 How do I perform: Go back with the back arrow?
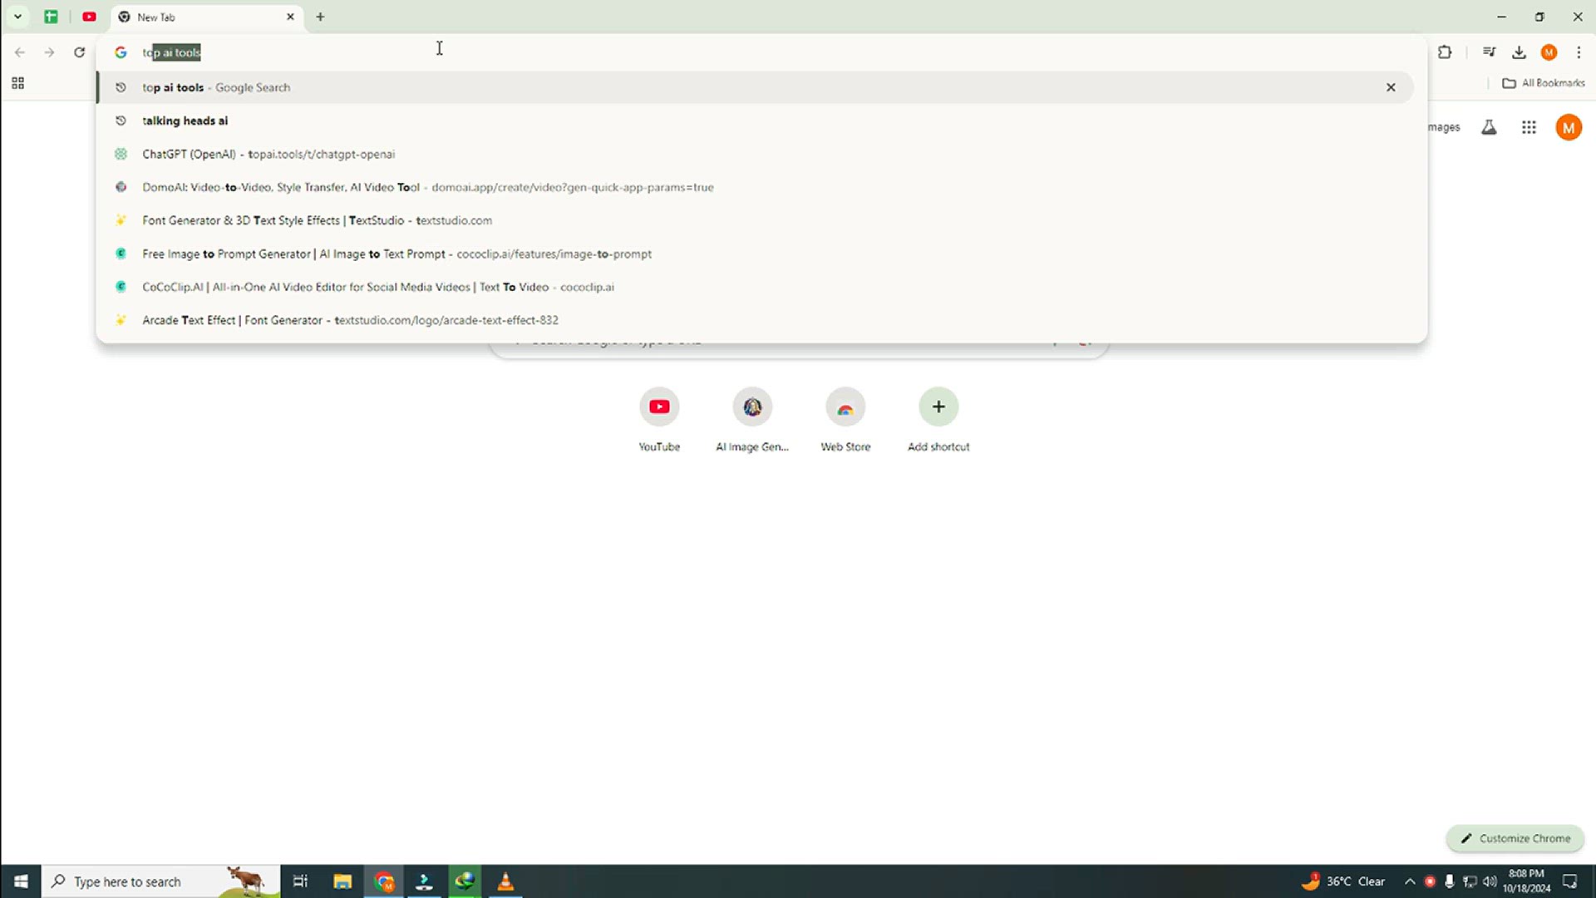(x=20, y=52)
